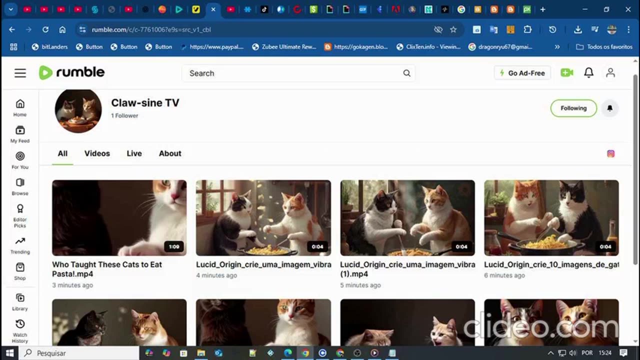Click the Pesquisar taskbar search box

pyautogui.click(x=79, y=353)
